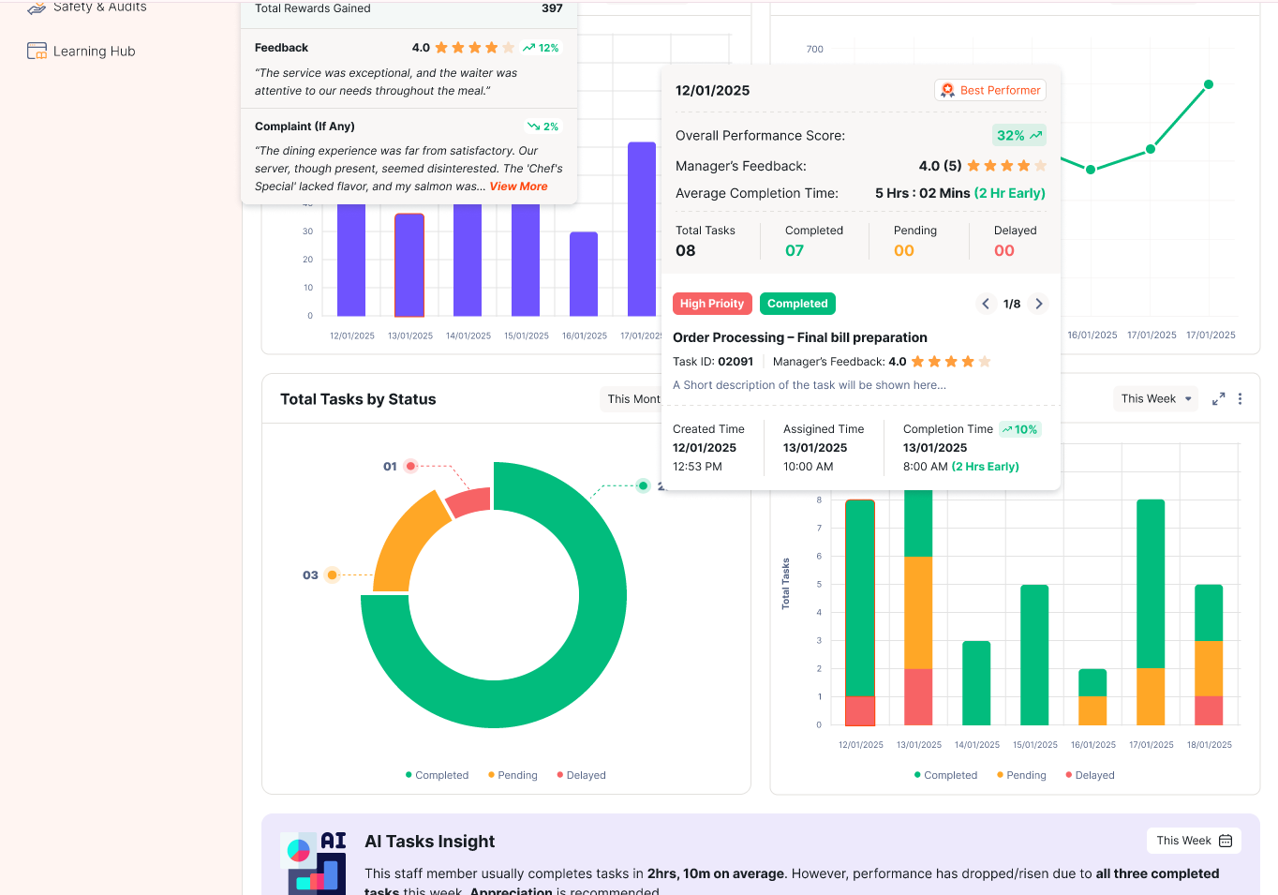Click the Completed status tag
1278x895 pixels.
[797, 304]
